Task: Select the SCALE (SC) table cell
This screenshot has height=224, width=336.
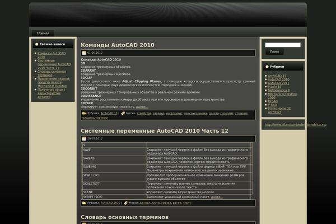Action: click(x=114, y=177)
